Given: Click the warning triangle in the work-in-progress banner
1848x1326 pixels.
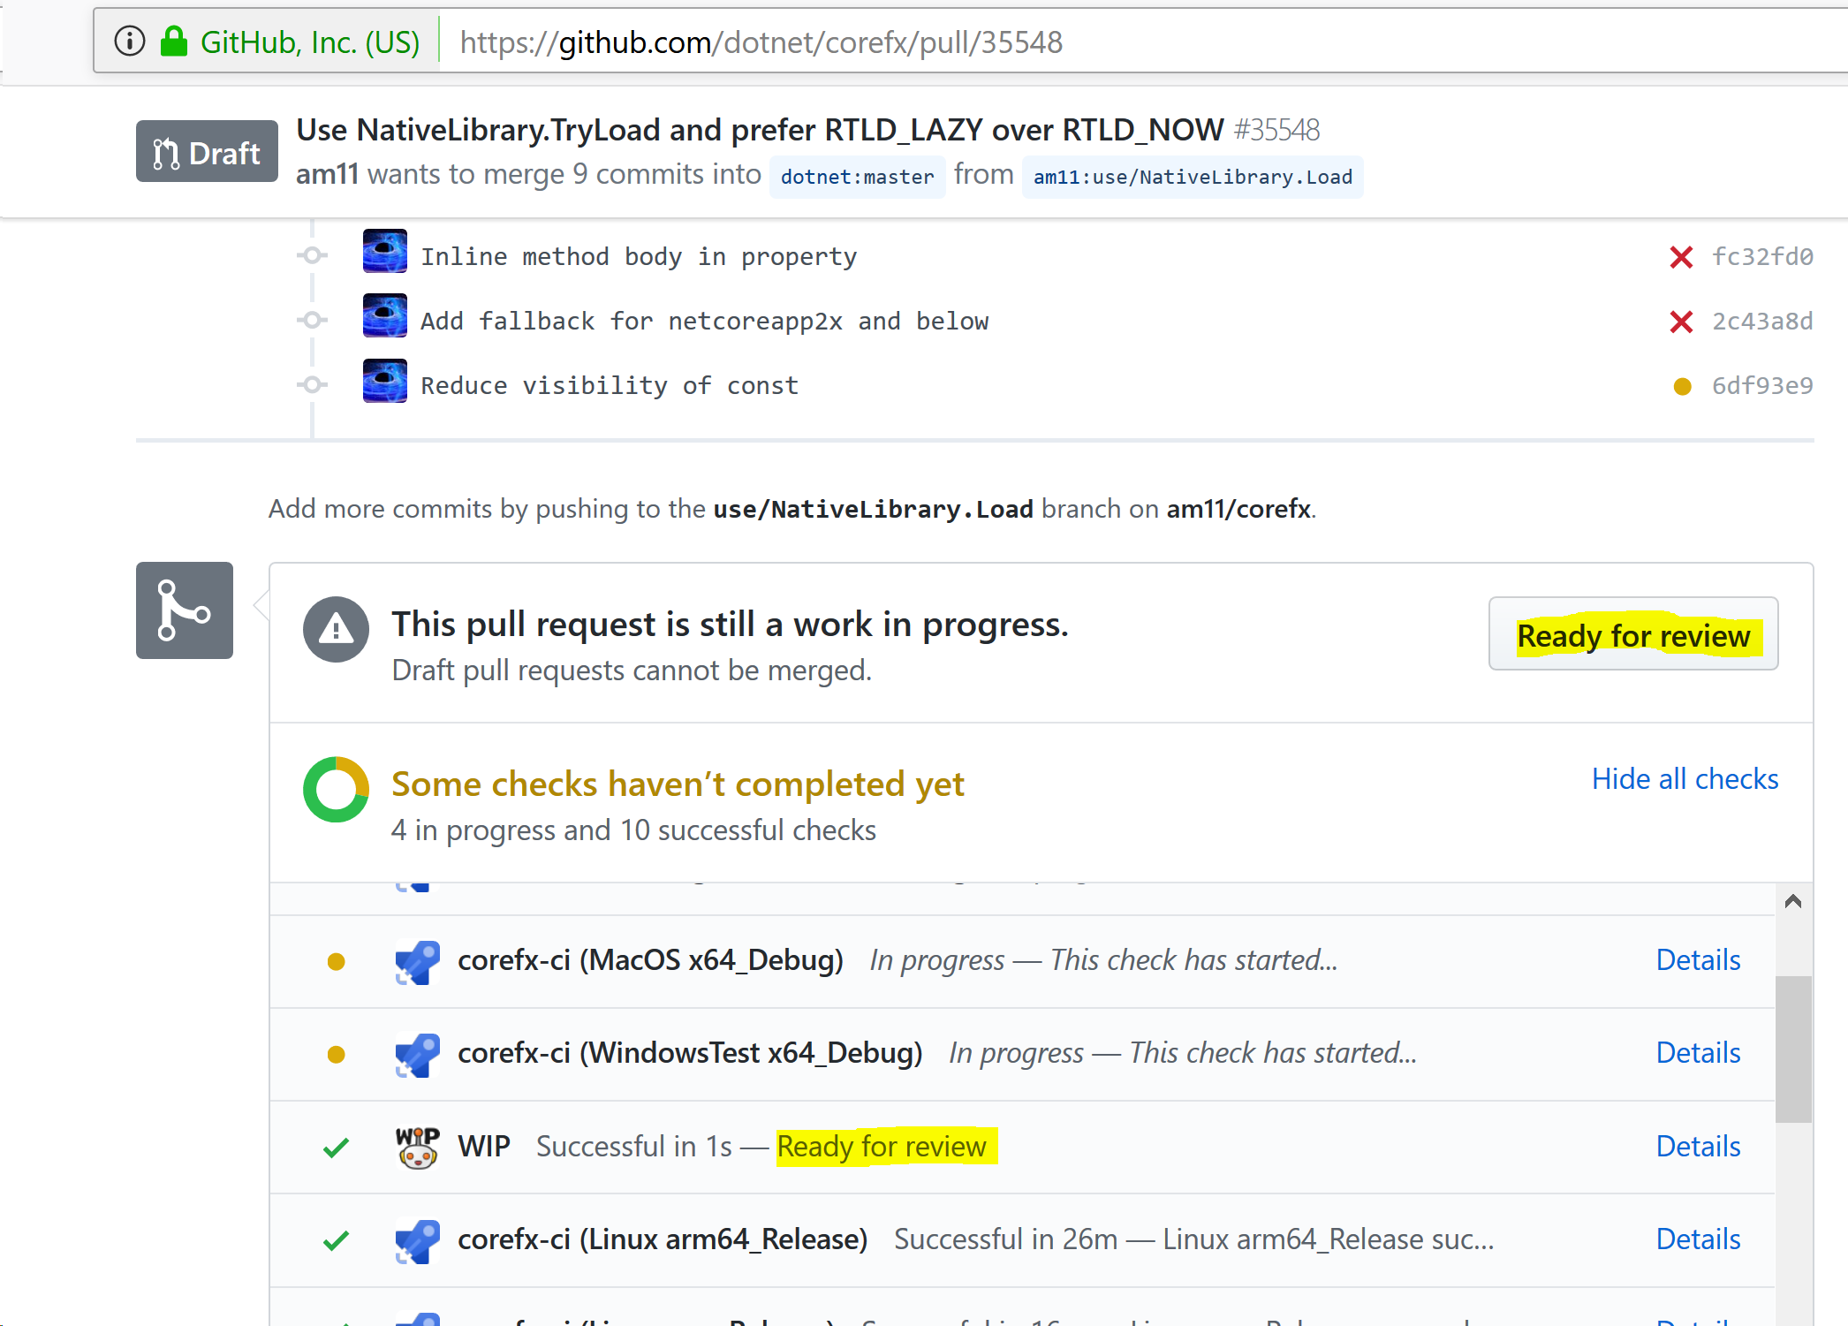Looking at the screenshot, I should (336, 628).
